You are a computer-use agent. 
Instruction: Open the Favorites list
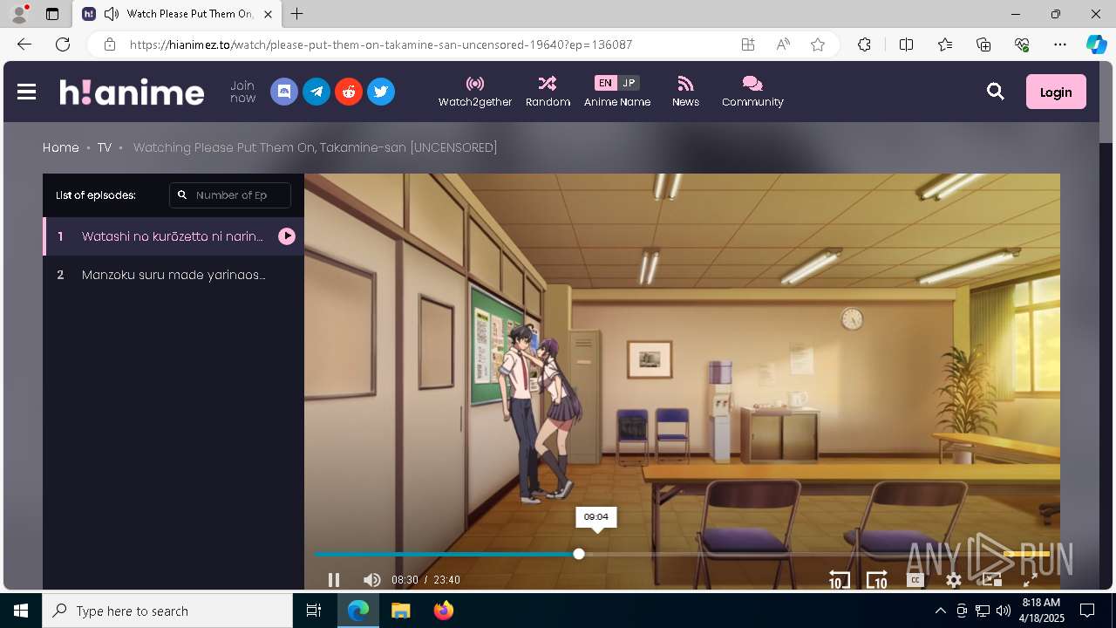pyautogui.click(x=945, y=44)
